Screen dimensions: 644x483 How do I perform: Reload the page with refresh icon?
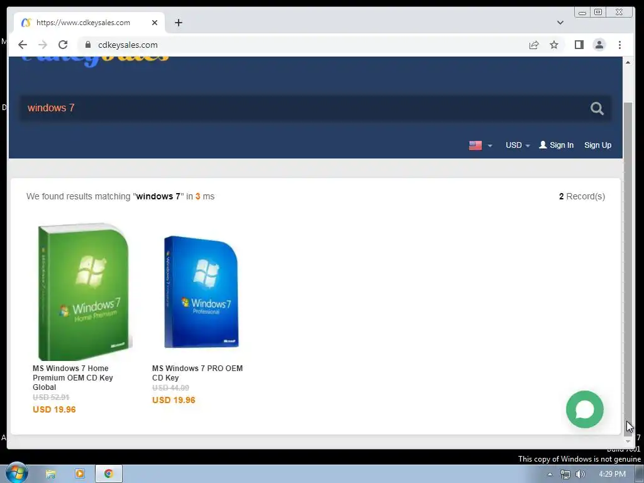63,45
